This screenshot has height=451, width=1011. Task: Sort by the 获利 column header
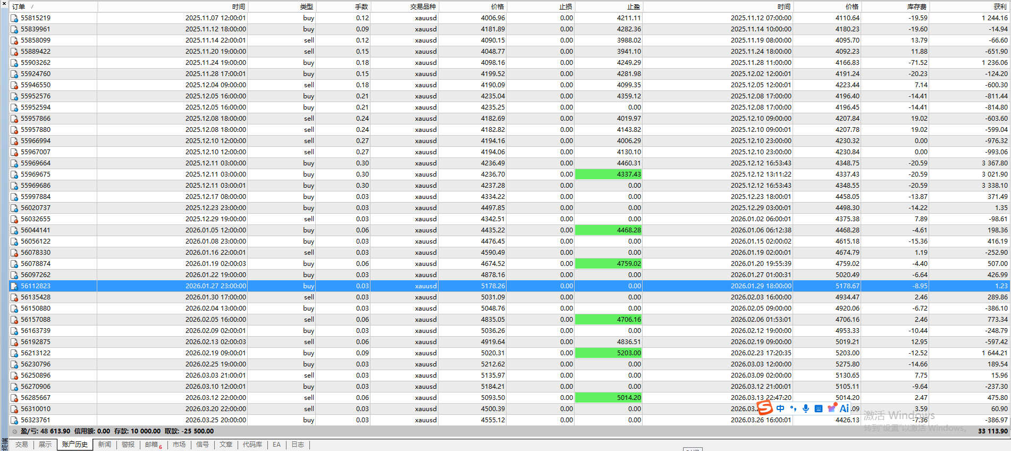tap(1000, 7)
